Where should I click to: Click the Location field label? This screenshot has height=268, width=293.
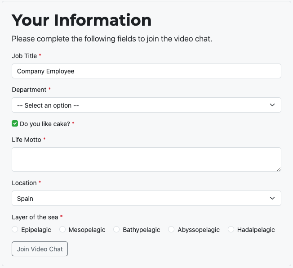point(24,183)
